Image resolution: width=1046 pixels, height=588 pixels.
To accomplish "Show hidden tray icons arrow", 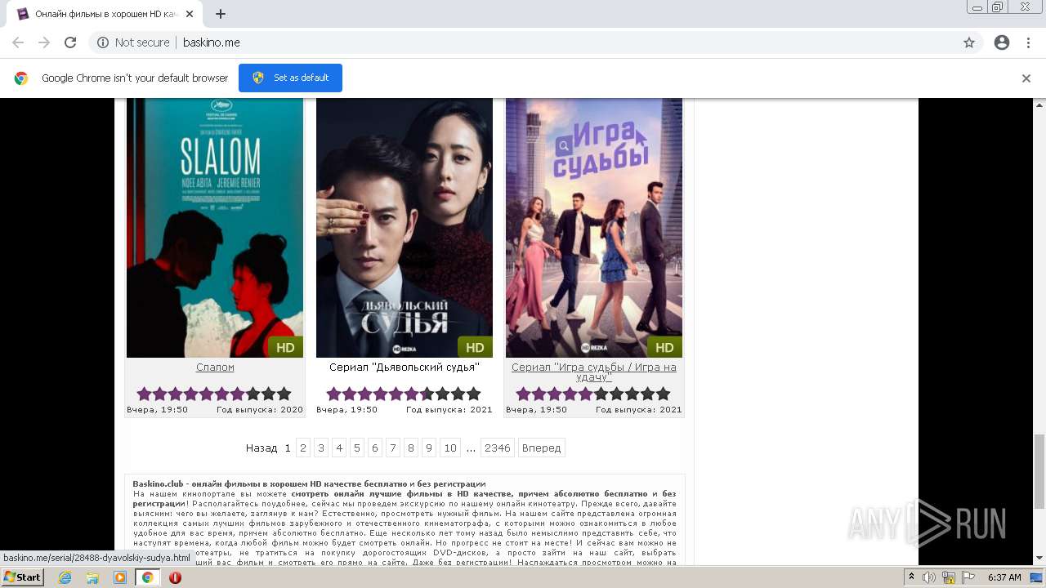I will coord(911,577).
